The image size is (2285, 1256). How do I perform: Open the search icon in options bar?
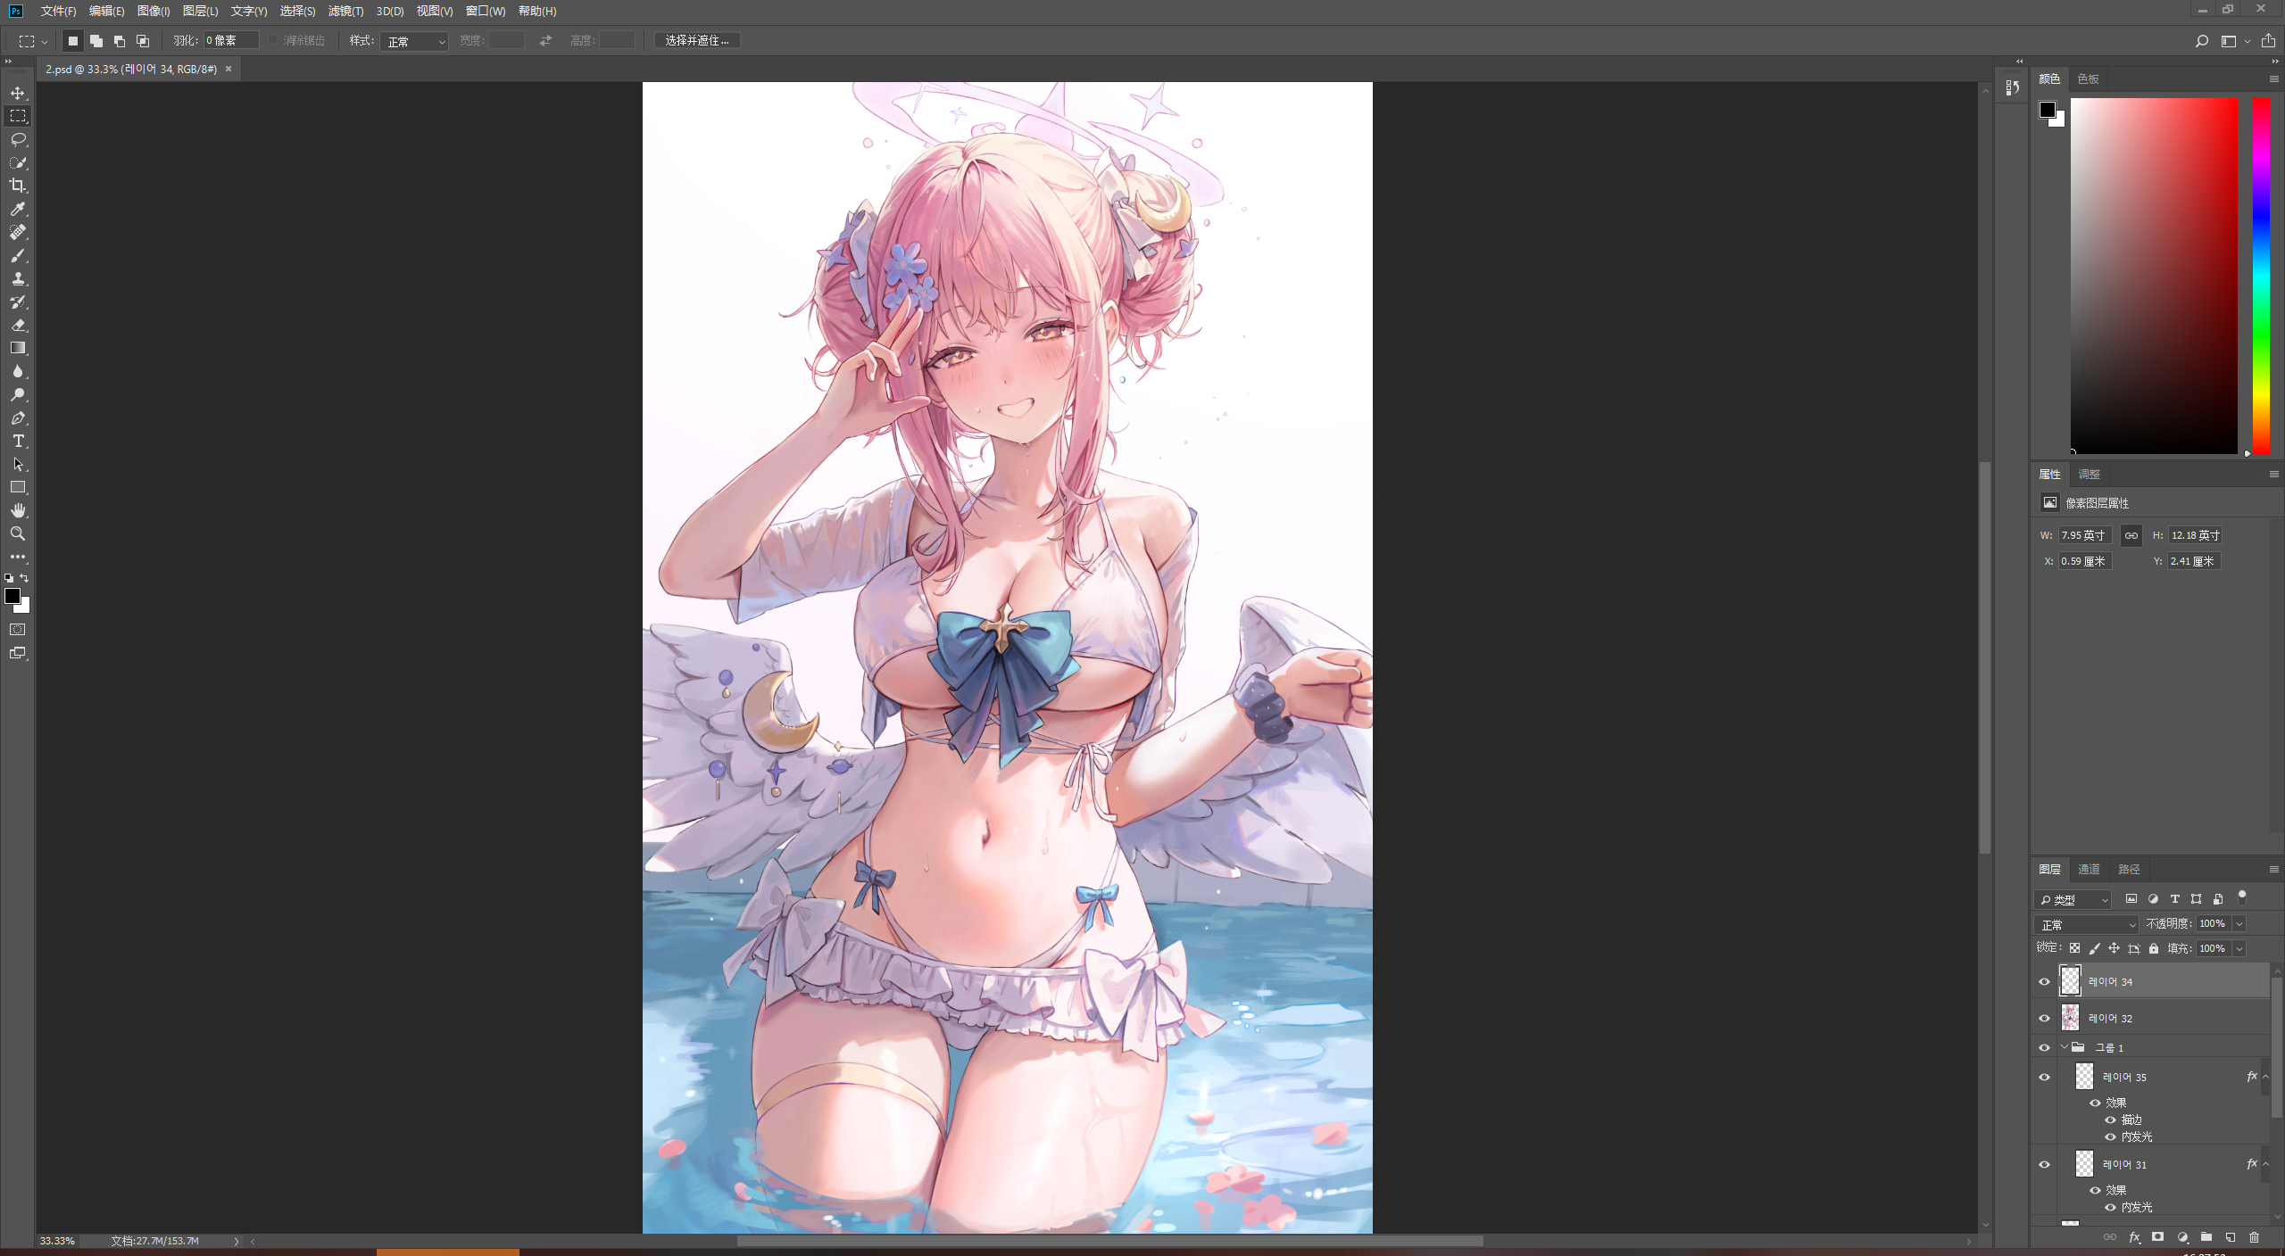(2201, 41)
